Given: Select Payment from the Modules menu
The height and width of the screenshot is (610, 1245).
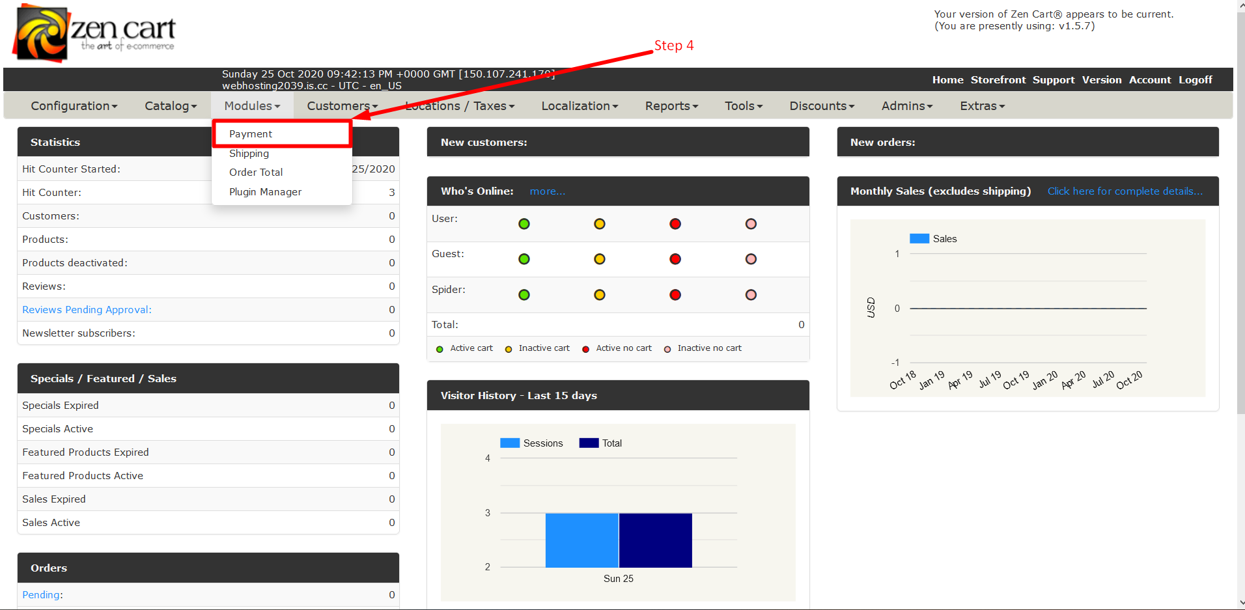Looking at the screenshot, I should coord(282,134).
